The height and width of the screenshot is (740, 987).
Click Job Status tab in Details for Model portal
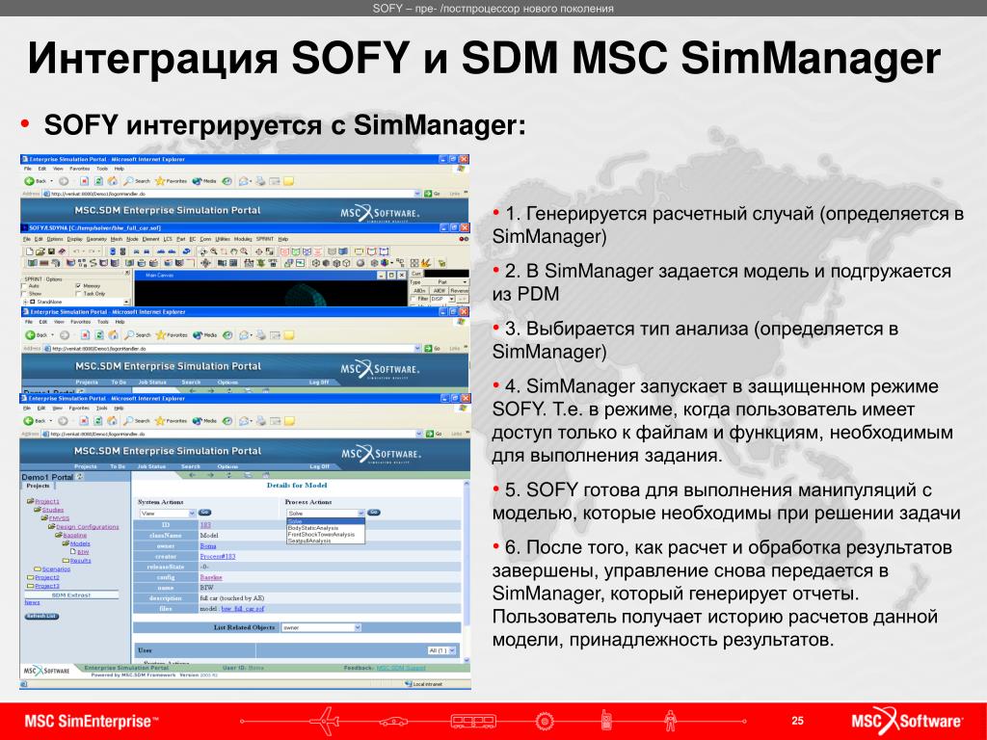pyautogui.click(x=151, y=466)
